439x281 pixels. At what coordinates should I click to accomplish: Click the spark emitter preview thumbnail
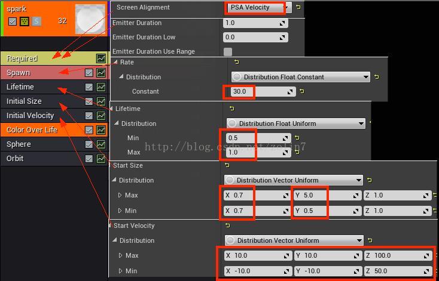90,19
